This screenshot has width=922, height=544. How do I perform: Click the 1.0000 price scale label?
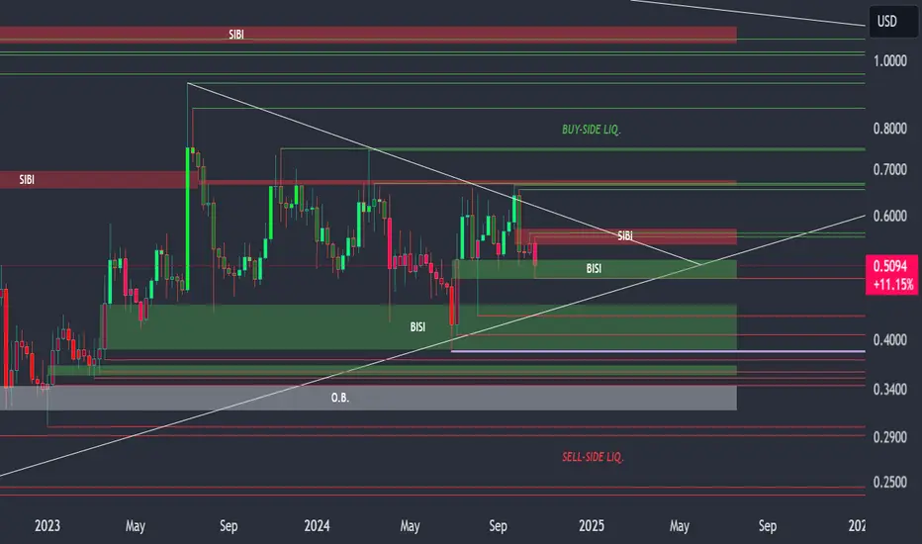889,61
